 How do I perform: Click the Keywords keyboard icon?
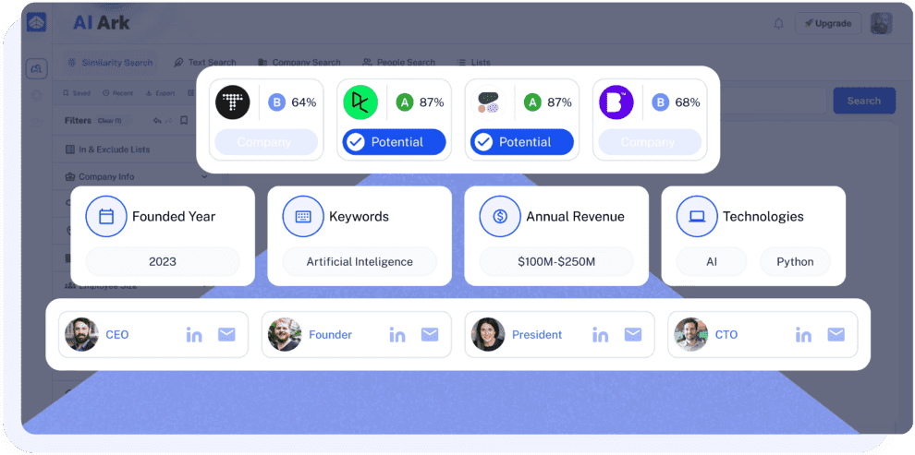303,216
